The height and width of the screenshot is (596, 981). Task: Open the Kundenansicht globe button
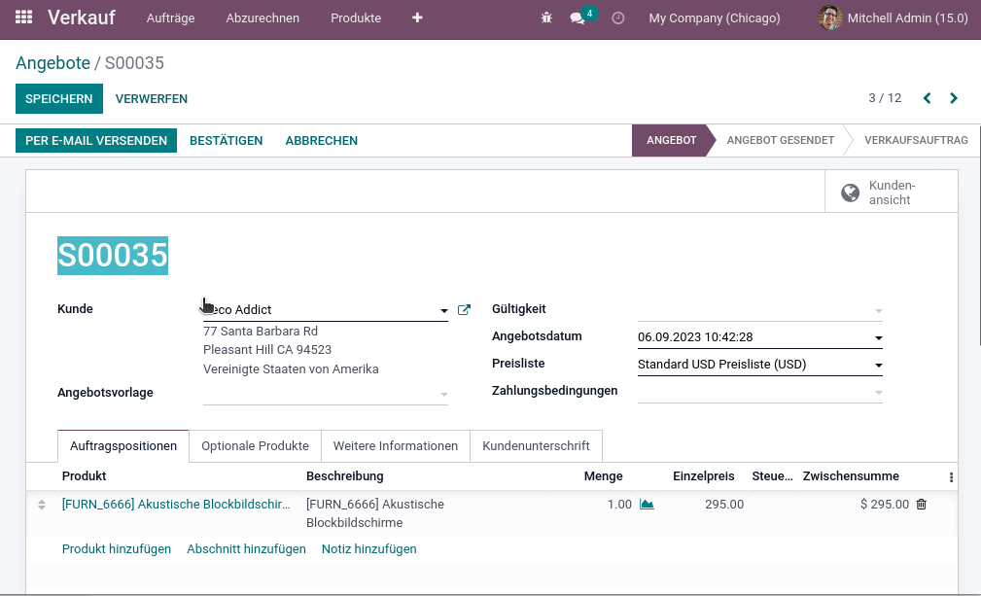pos(891,192)
